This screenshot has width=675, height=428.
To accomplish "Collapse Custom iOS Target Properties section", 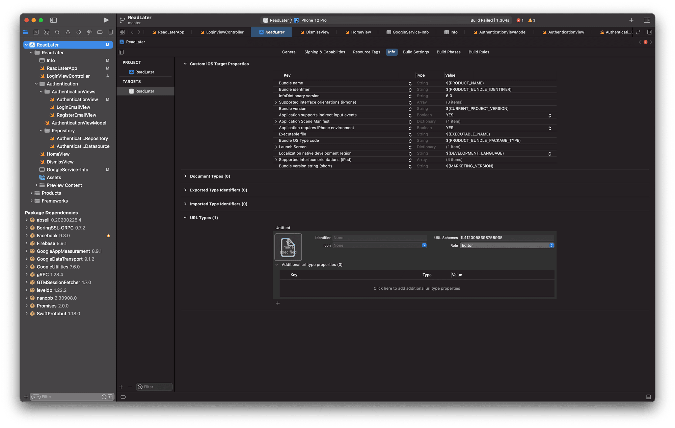I will [x=185, y=64].
